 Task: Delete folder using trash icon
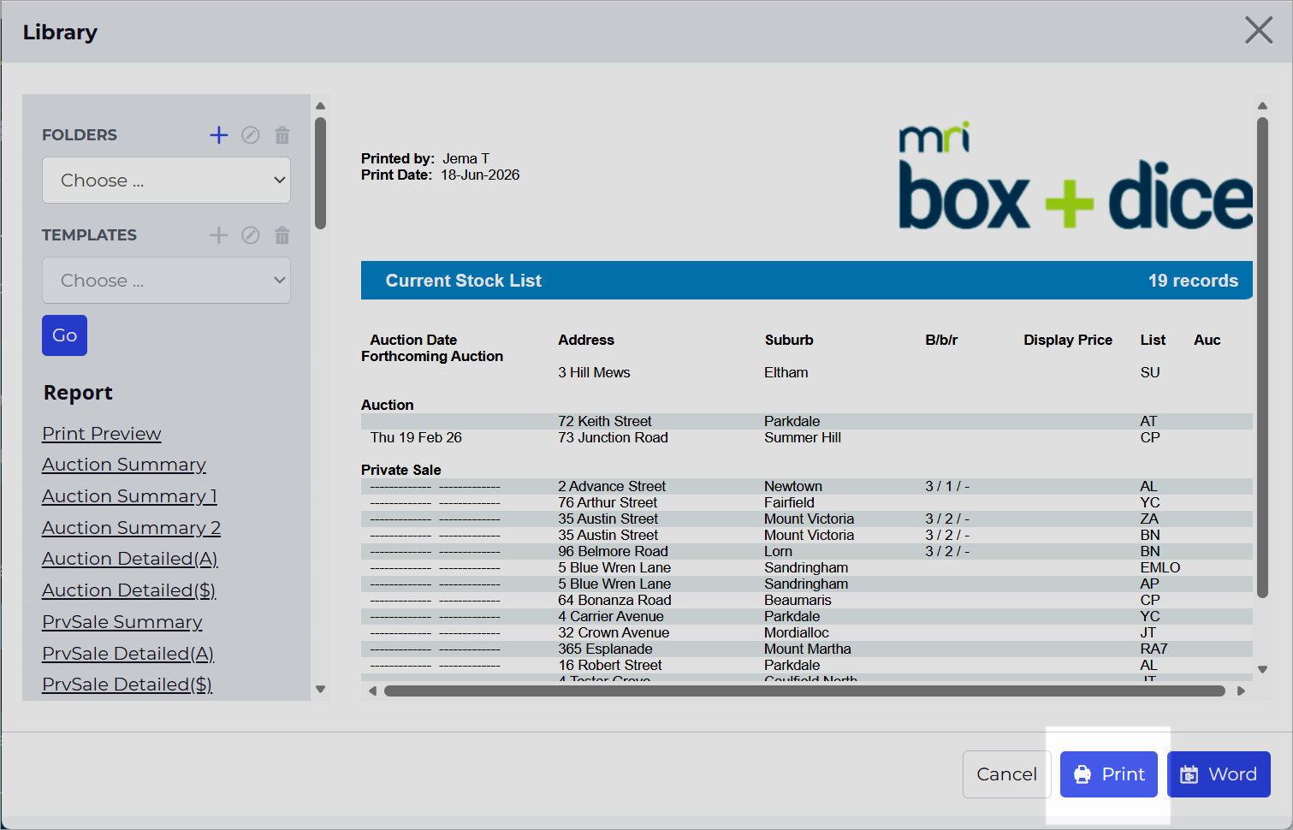pos(282,135)
